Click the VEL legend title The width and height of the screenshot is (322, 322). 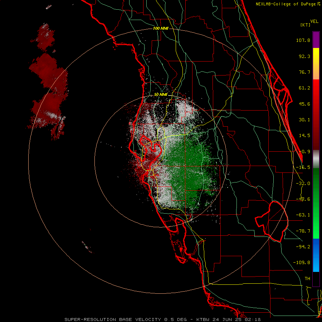pyautogui.click(x=314, y=21)
